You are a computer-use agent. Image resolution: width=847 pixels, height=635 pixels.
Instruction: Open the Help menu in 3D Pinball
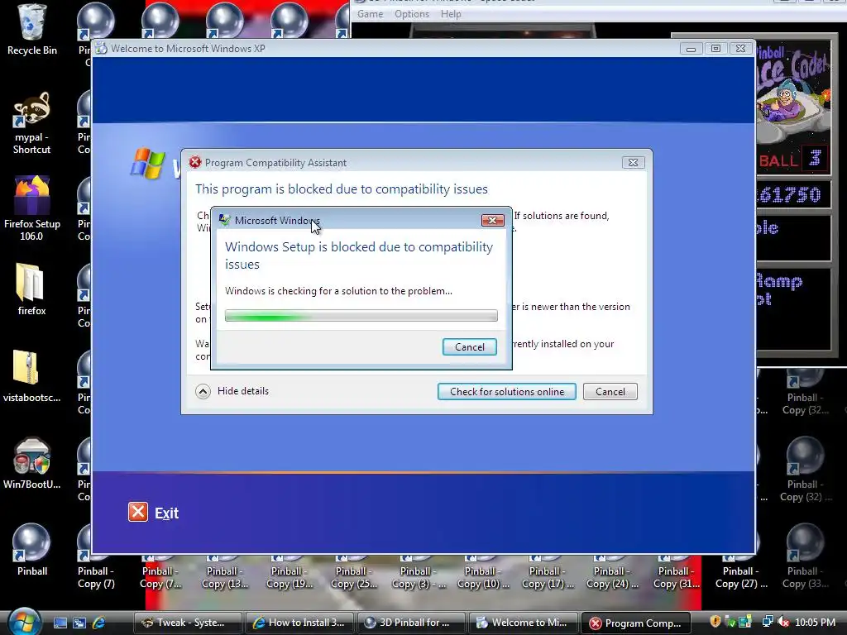pyautogui.click(x=451, y=14)
